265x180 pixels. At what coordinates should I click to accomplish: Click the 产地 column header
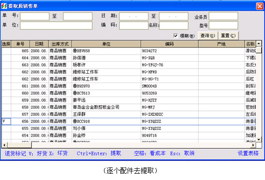[221, 44]
